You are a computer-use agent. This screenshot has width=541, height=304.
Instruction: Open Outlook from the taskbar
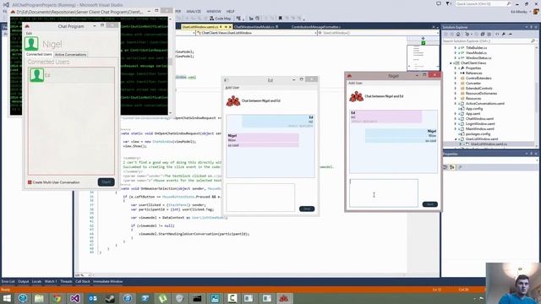coord(92,298)
